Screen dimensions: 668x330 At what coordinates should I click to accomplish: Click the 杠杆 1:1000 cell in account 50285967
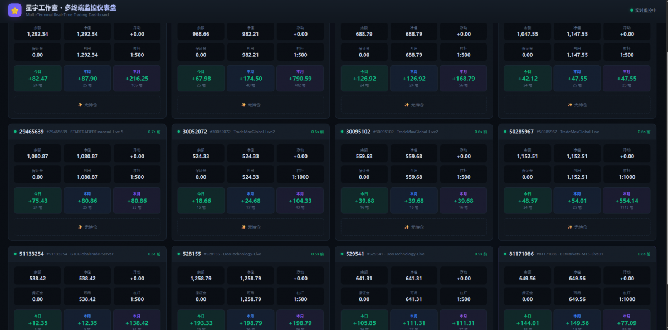[x=627, y=174]
